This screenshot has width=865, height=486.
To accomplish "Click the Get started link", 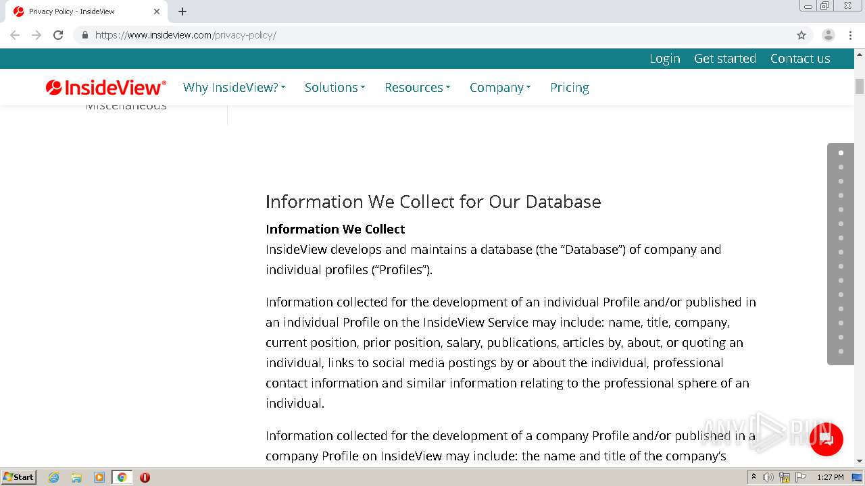I will [725, 59].
